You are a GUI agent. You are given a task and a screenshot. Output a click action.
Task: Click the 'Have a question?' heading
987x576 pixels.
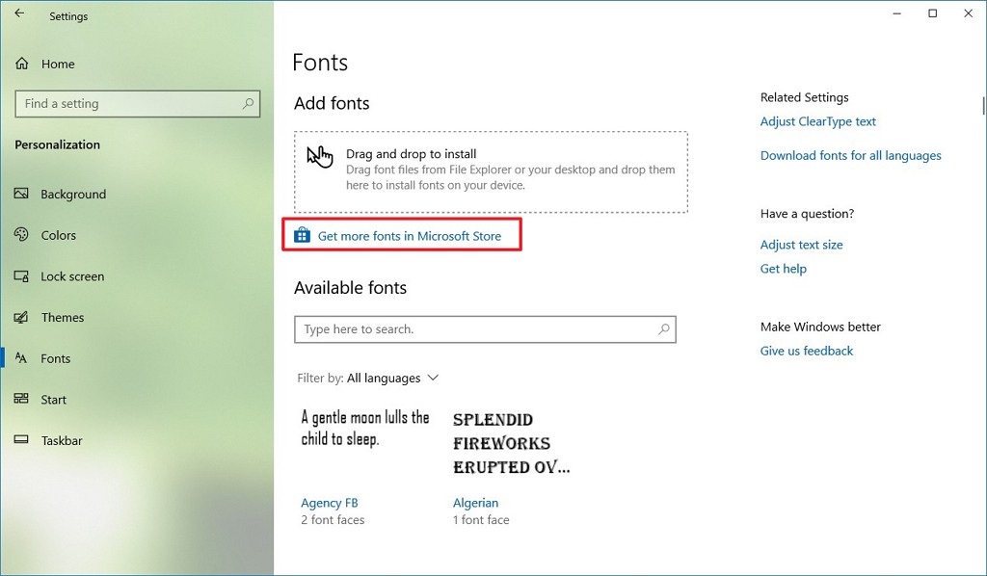click(807, 214)
